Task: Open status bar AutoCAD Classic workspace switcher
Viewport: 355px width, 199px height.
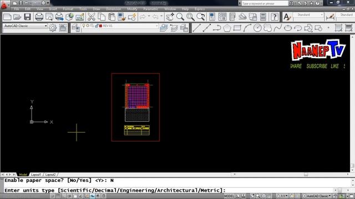Action: pos(317,196)
